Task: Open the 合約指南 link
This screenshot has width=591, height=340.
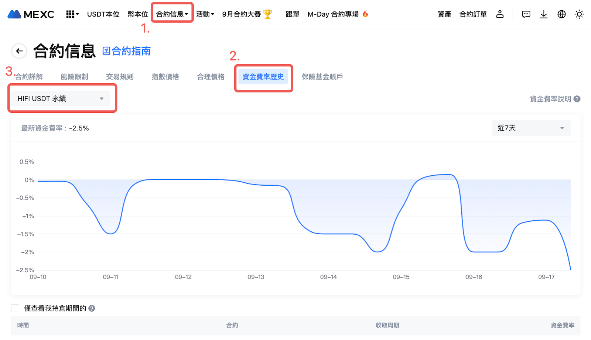Action: click(x=127, y=51)
